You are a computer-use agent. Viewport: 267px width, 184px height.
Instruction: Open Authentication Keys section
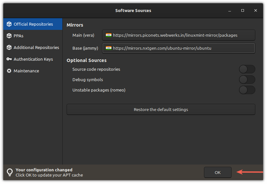(33, 59)
